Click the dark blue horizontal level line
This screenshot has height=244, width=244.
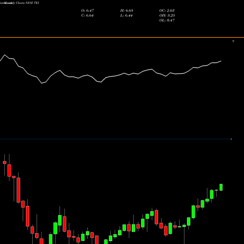[116, 139]
